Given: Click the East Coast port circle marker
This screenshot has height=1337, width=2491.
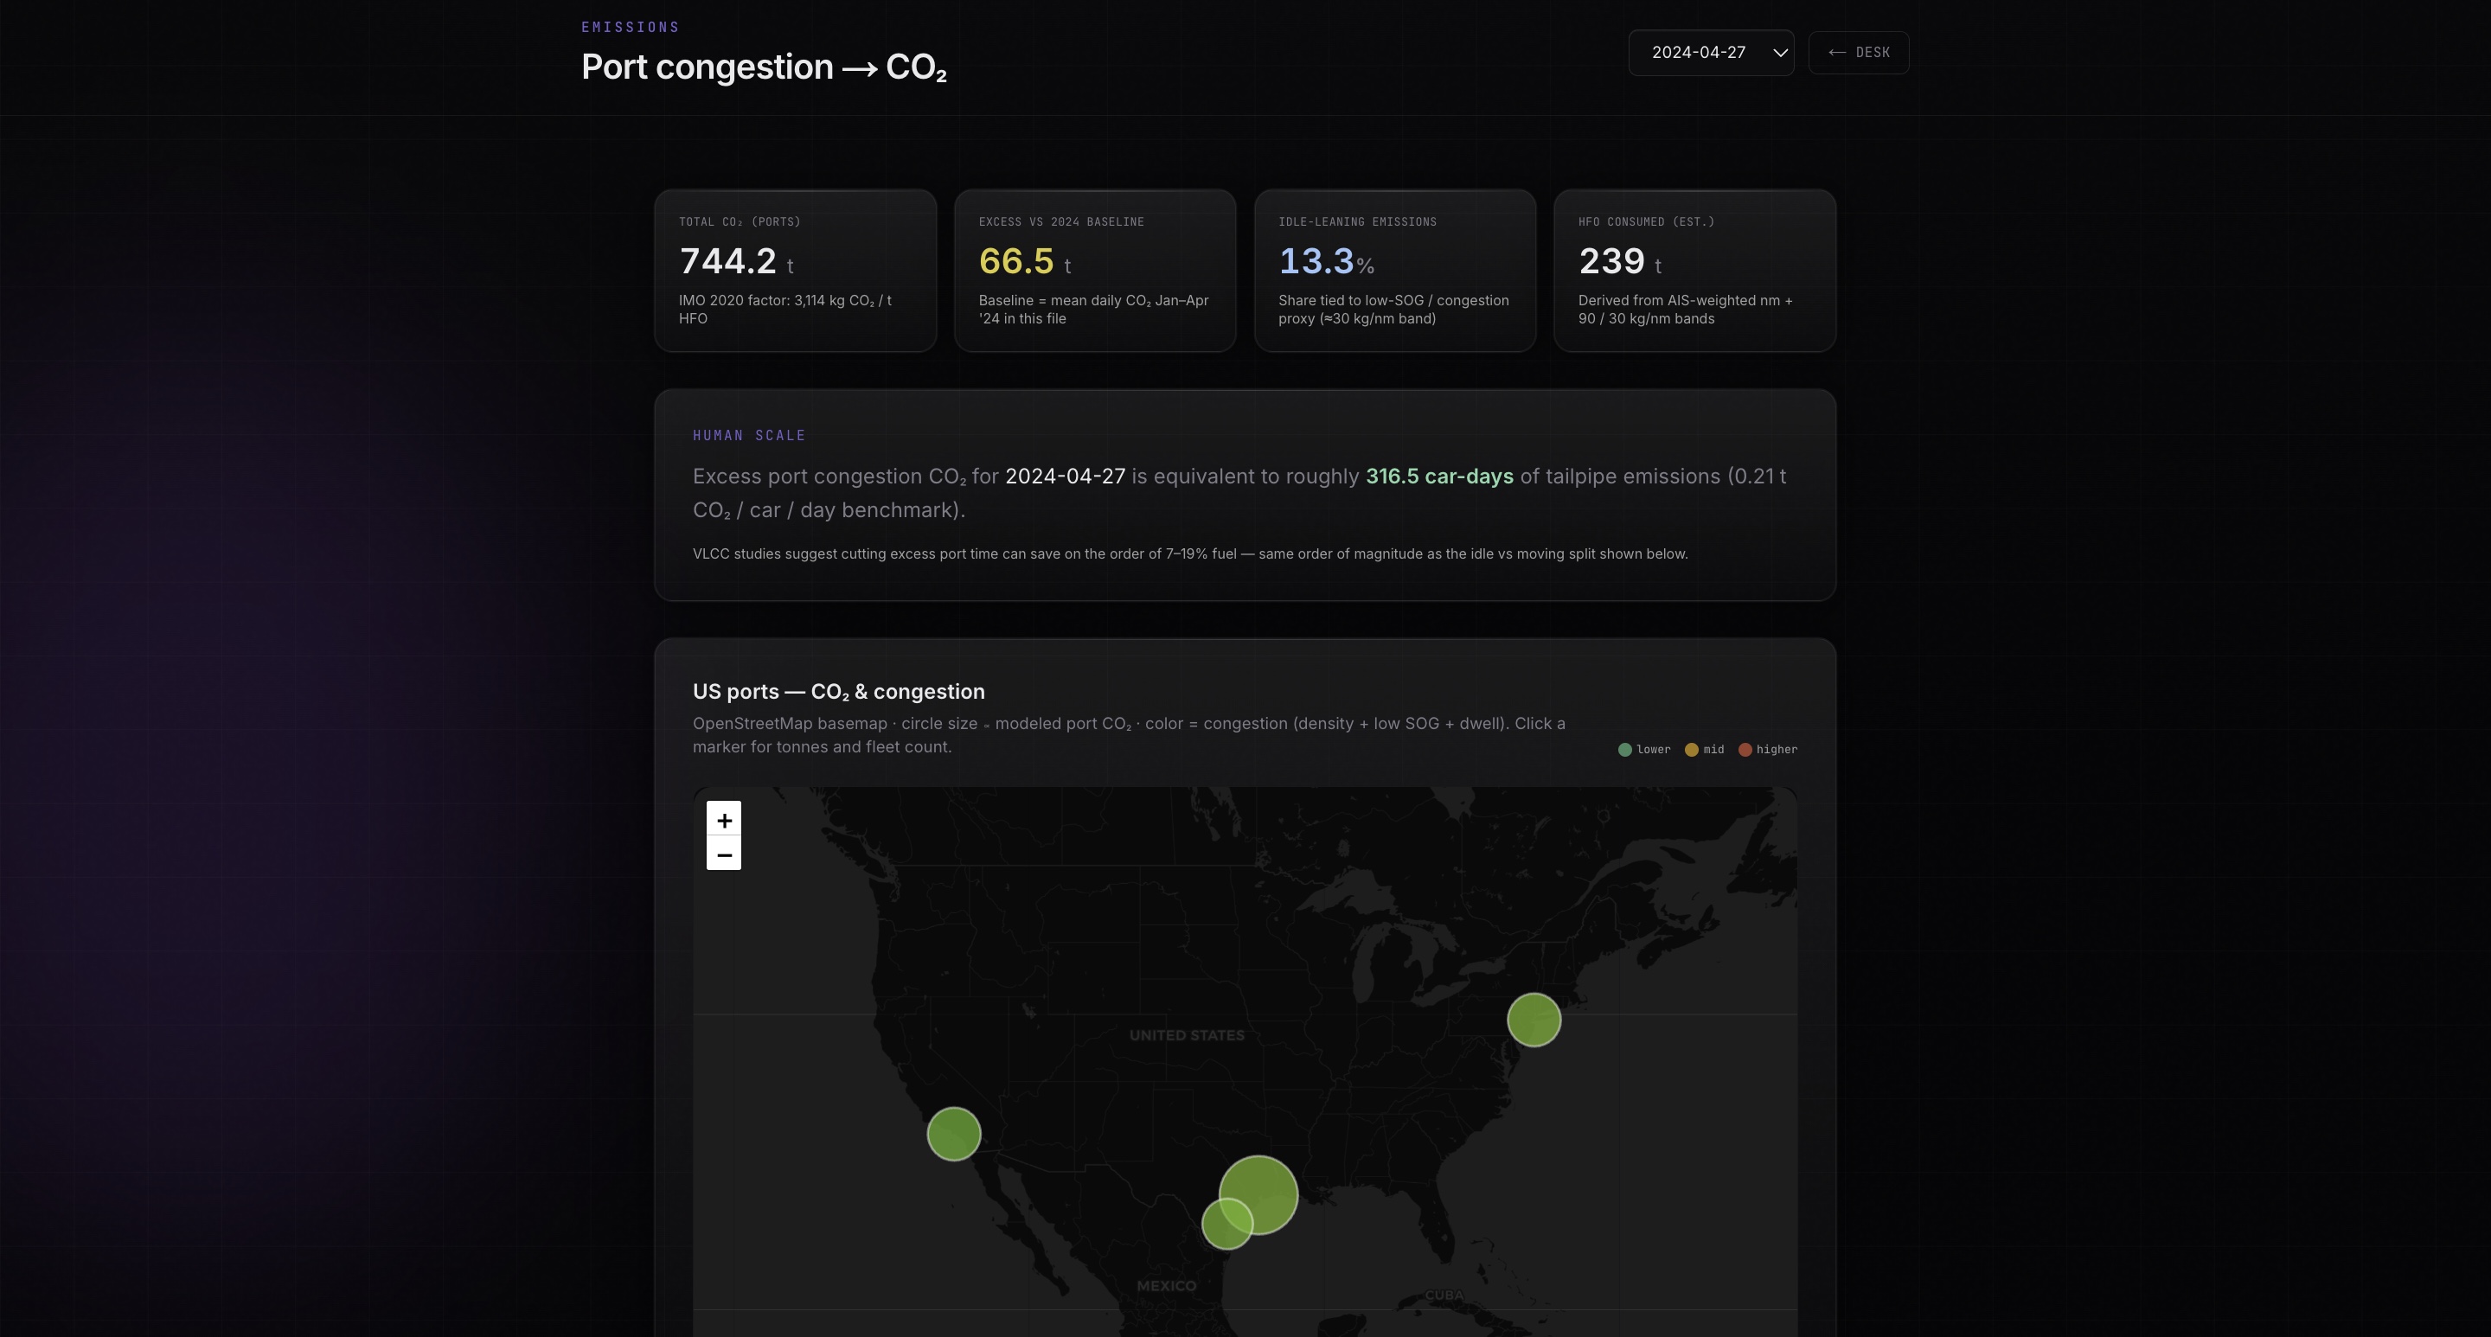Looking at the screenshot, I should (1533, 1019).
